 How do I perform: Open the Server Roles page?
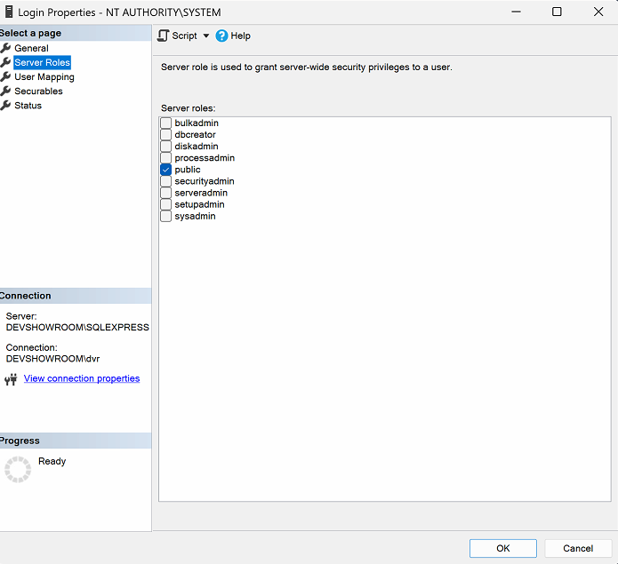point(42,63)
